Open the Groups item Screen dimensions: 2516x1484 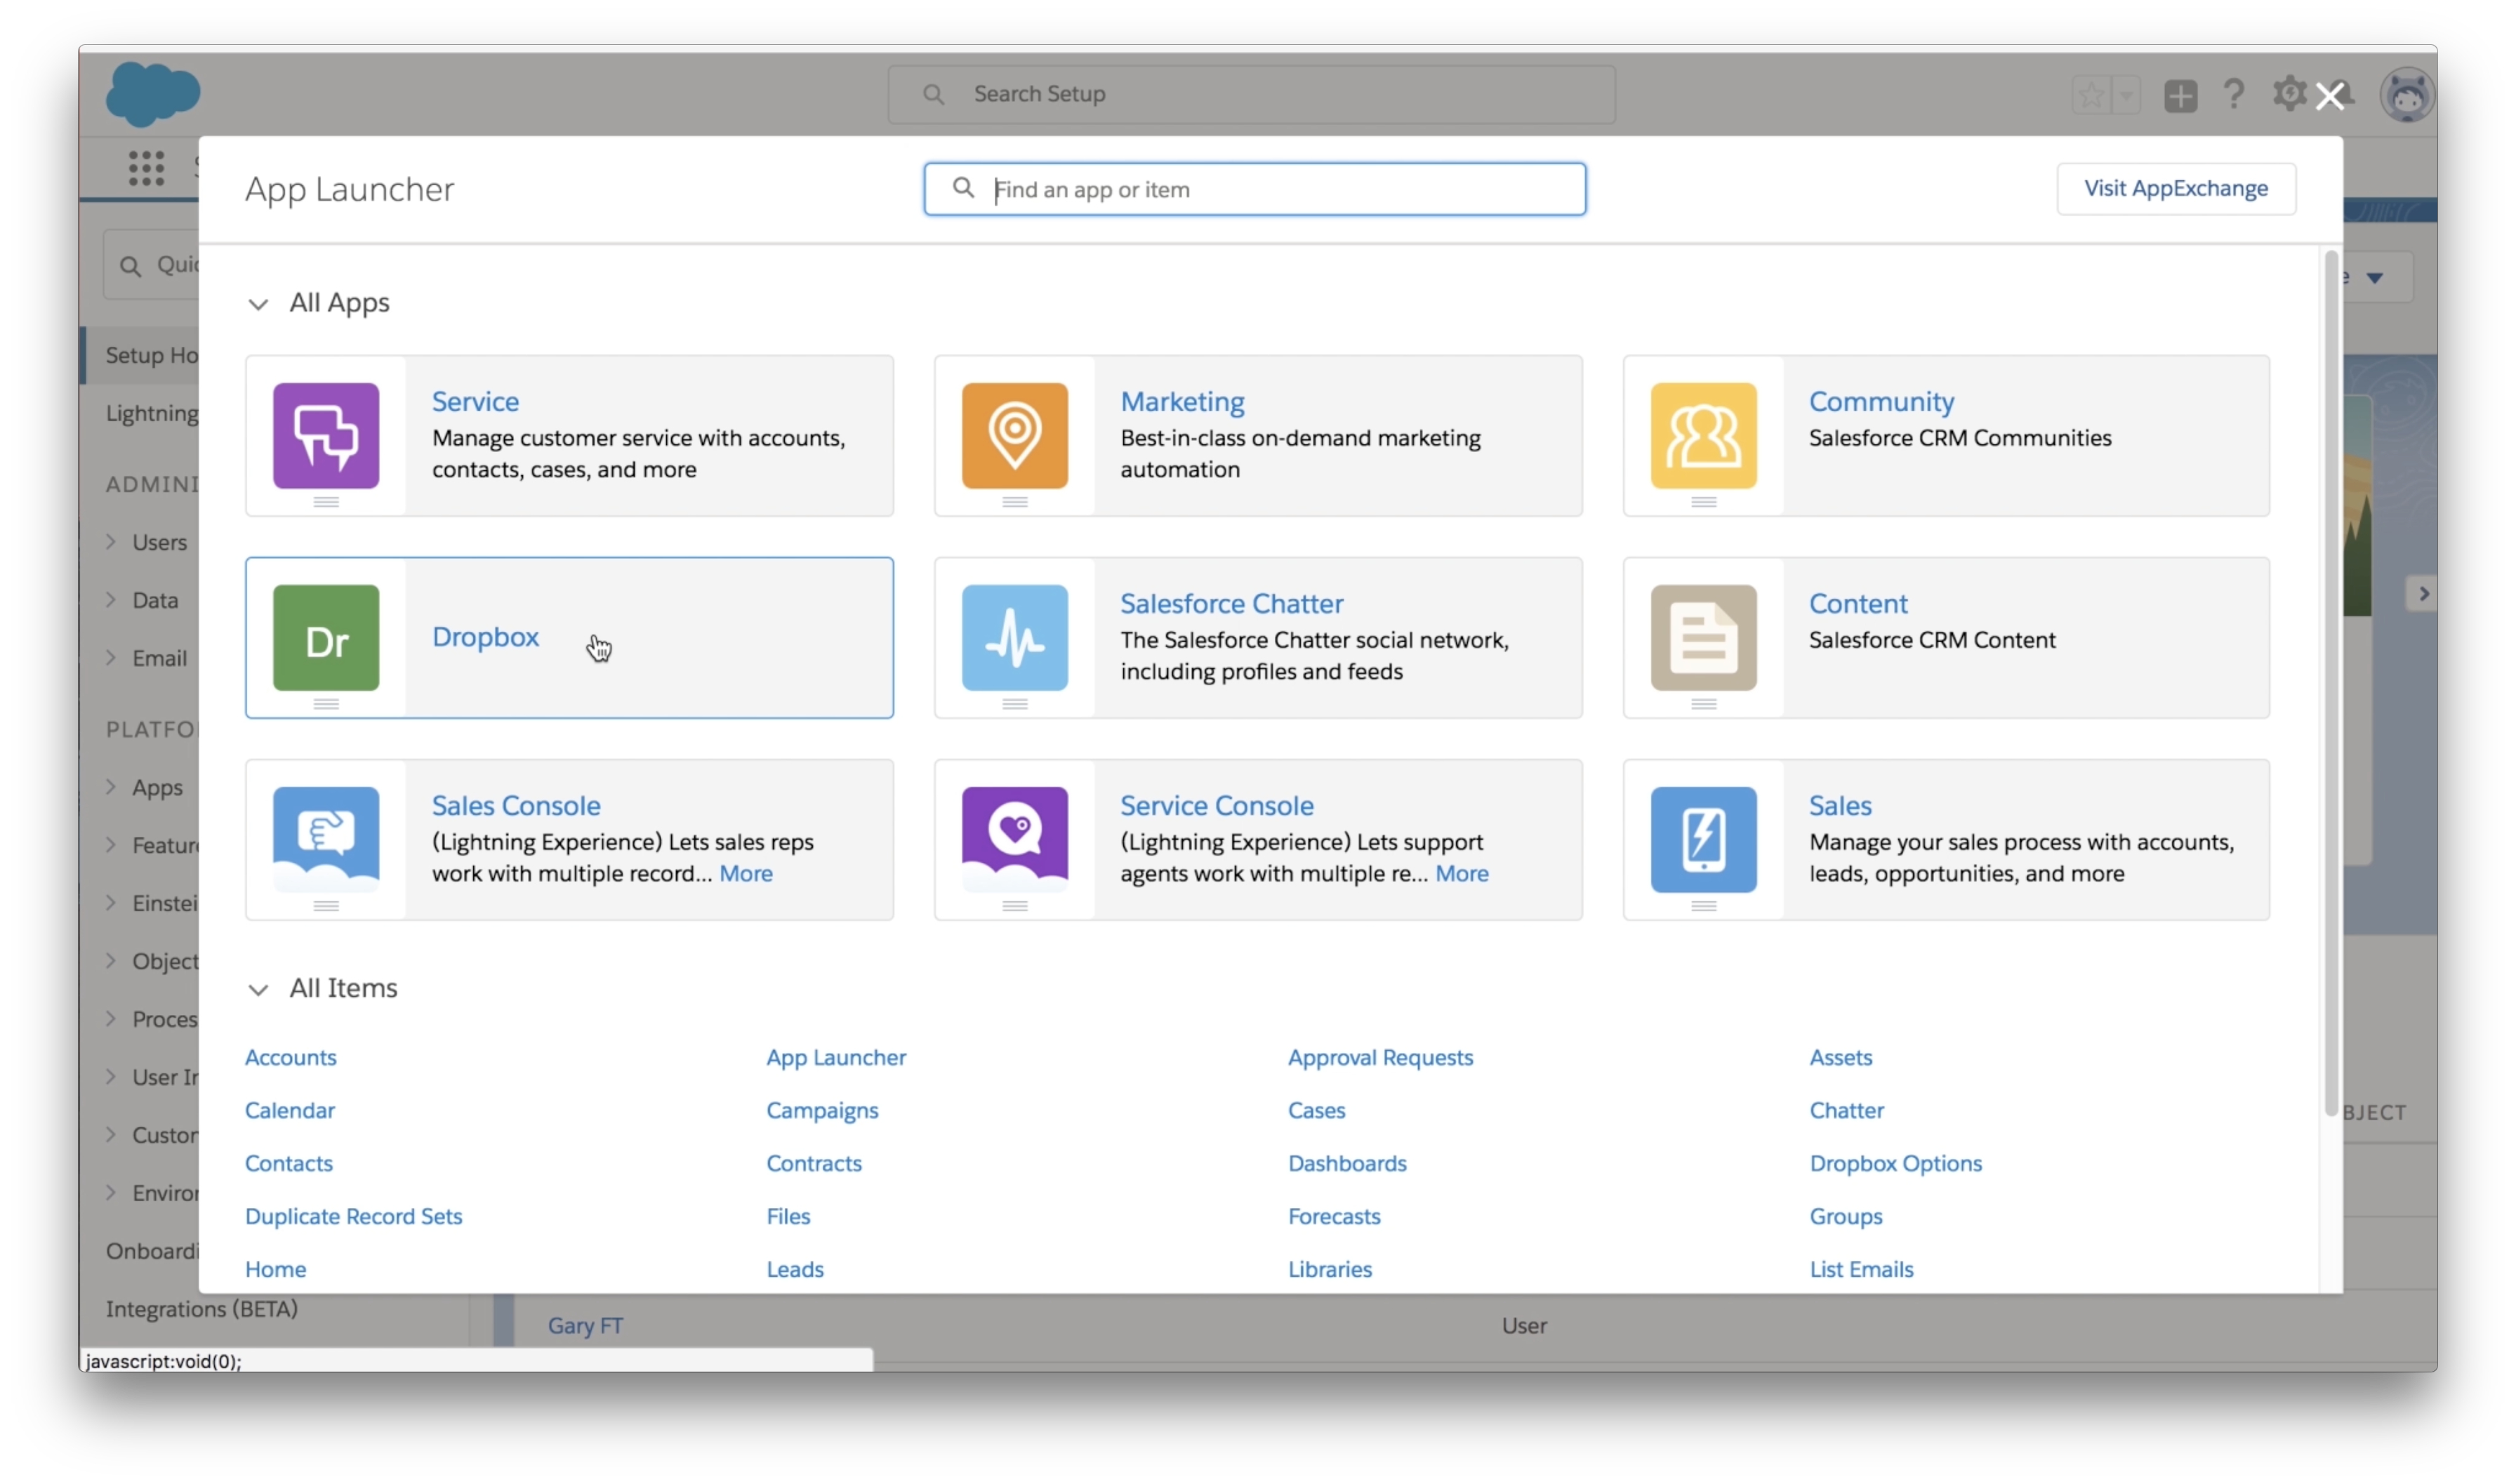[x=1845, y=1216]
